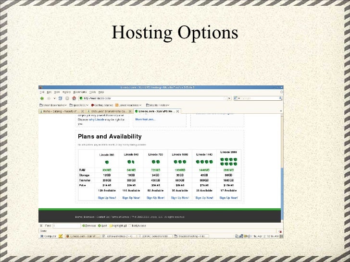Open the Home link in page footer
Image resolution: width=350 pixels, height=262 pixels.
pos(78,217)
